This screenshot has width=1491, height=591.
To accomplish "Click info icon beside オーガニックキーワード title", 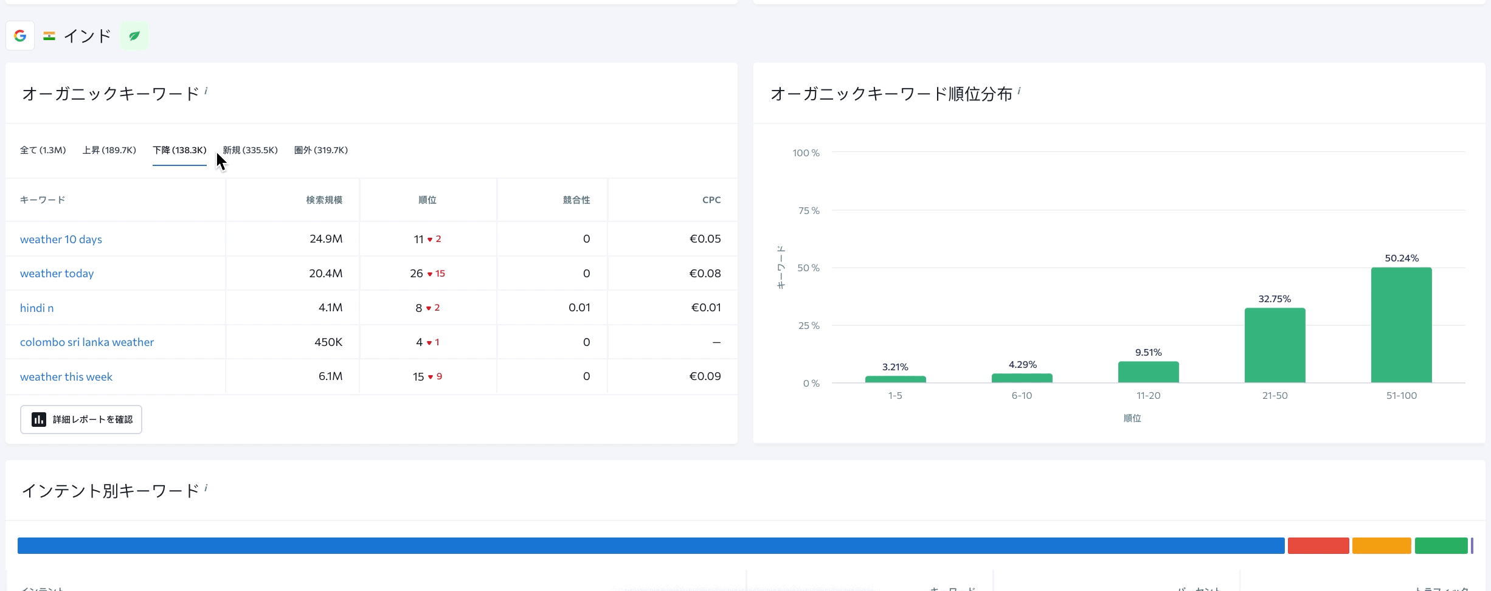I will point(206,91).
